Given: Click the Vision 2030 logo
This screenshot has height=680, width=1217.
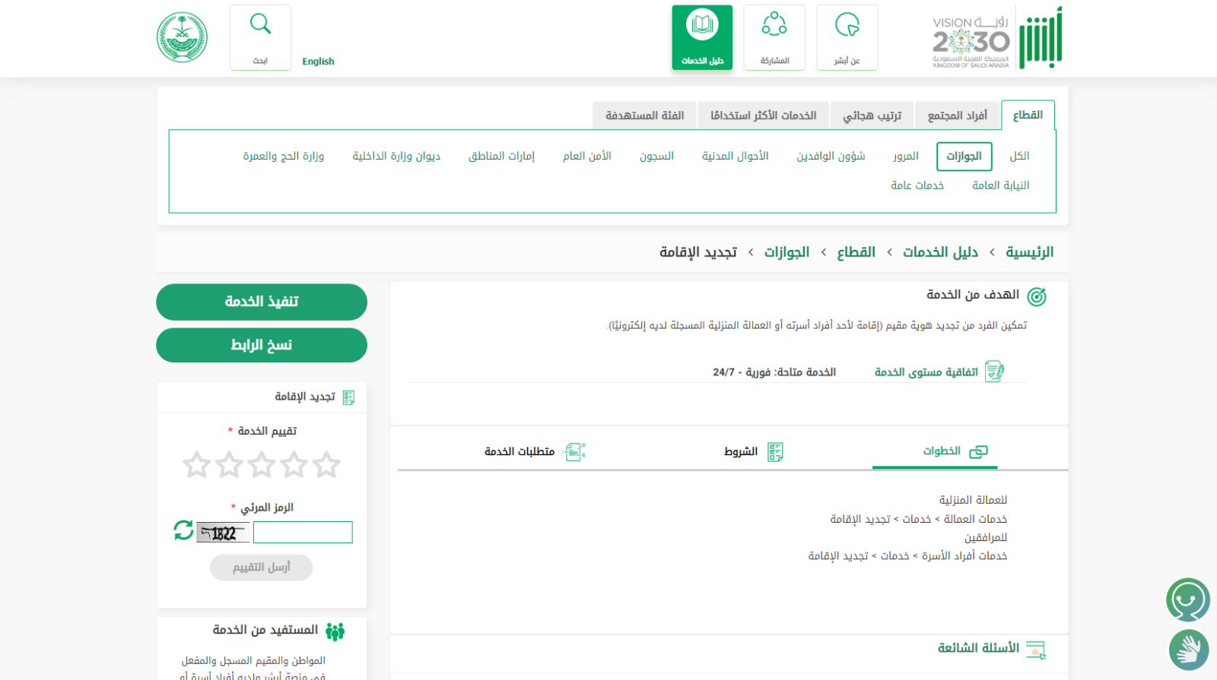Looking at the screenshot, I should pos(971,42).
